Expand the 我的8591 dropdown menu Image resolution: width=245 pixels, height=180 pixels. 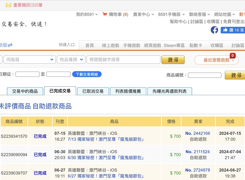(87, 14)
